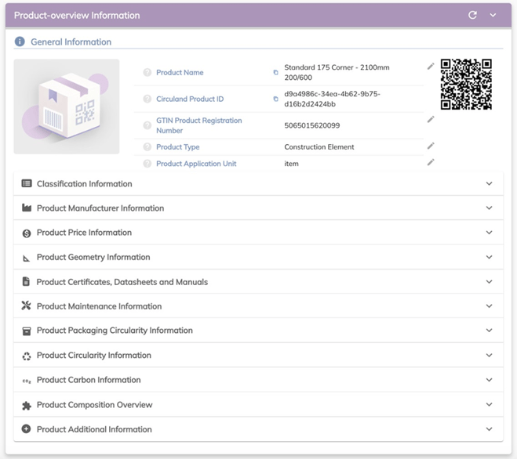Select the GTIN value 5065015620099
The width and height of the screenshot is (517, 459).
pyautogui.click(x=312, y=125)
